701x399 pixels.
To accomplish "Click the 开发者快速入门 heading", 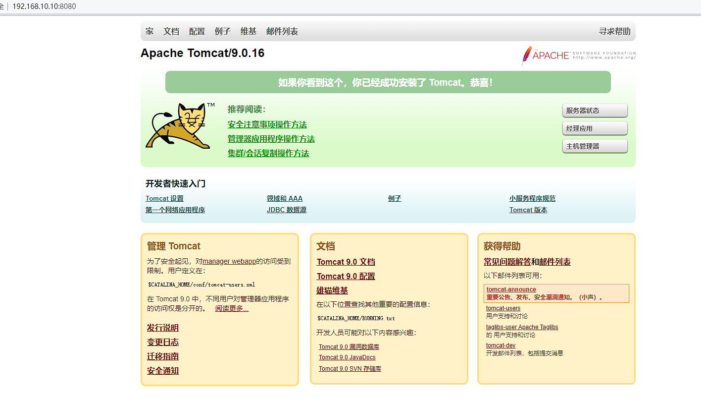I will click(x=175, y=183).
